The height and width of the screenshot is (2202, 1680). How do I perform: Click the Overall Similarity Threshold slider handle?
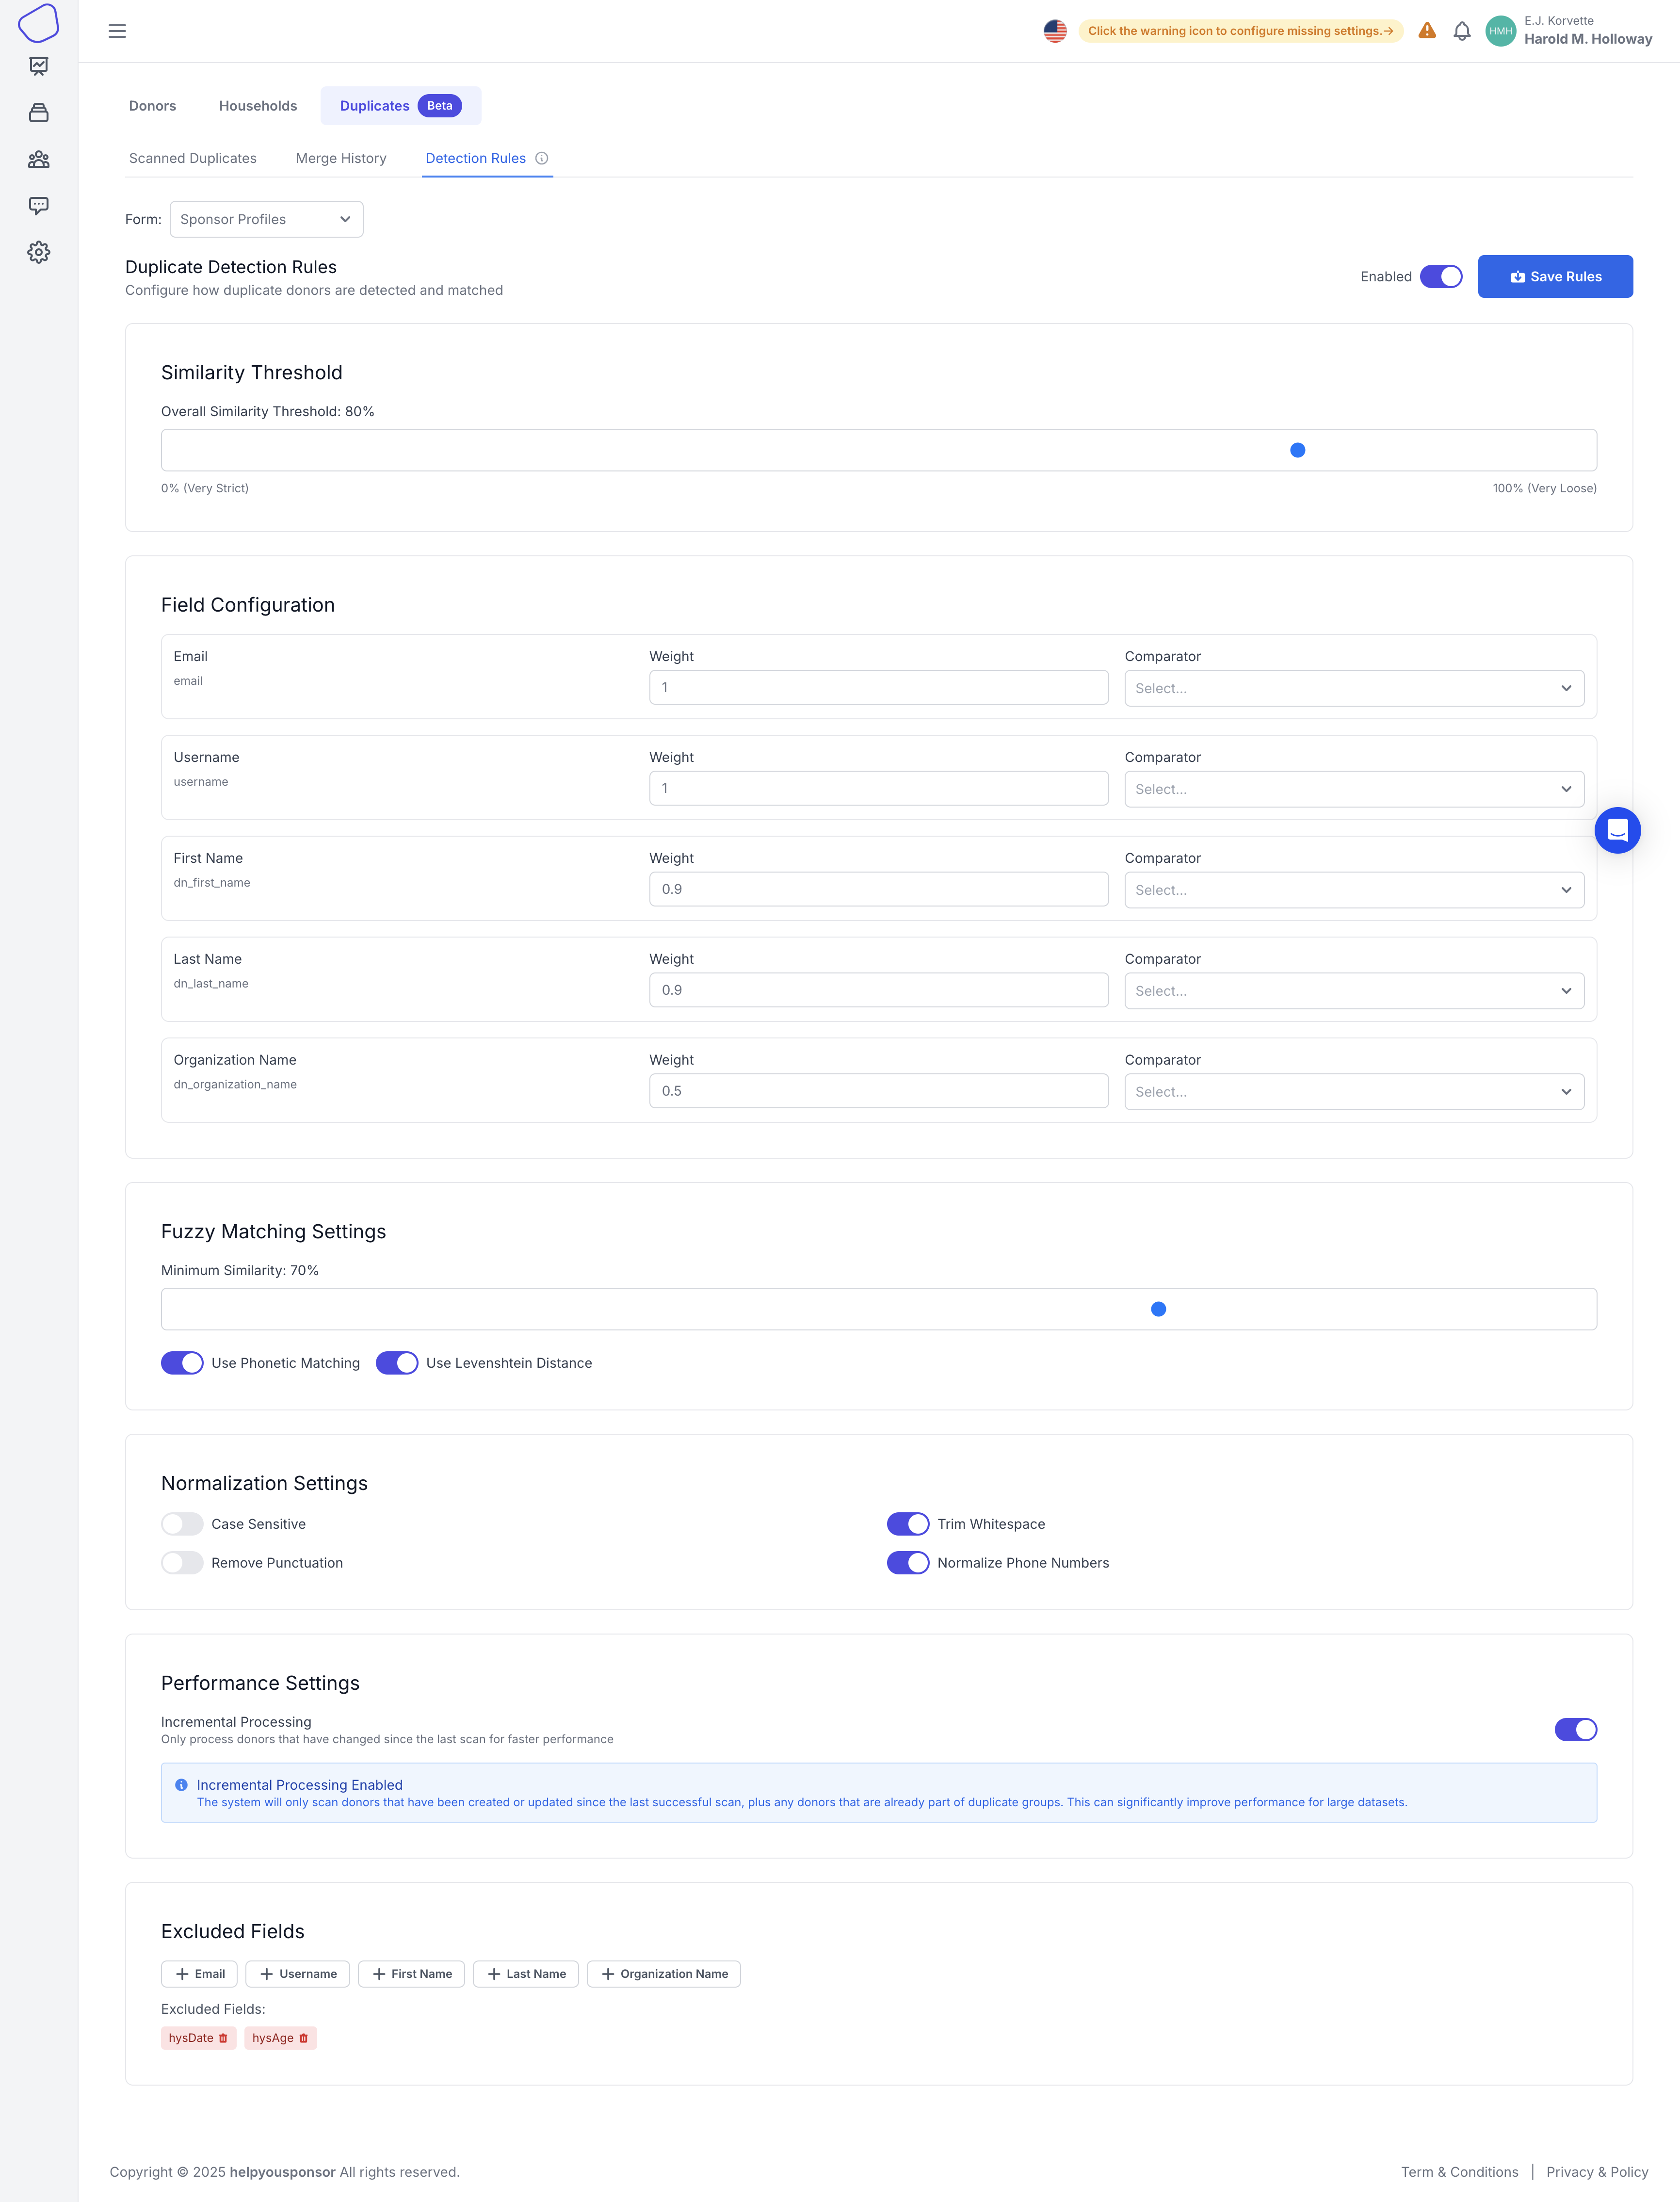pos(1297,450)
